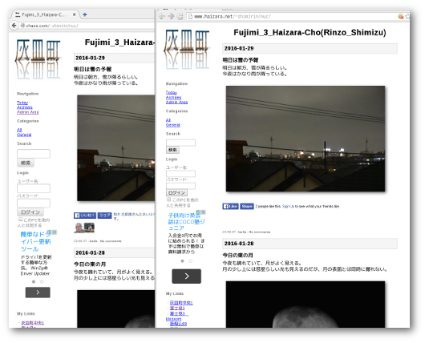This screenshot has height=343, width=425.
Task: Toggle shared PC checkbox in right window
Action: point(169,200)
